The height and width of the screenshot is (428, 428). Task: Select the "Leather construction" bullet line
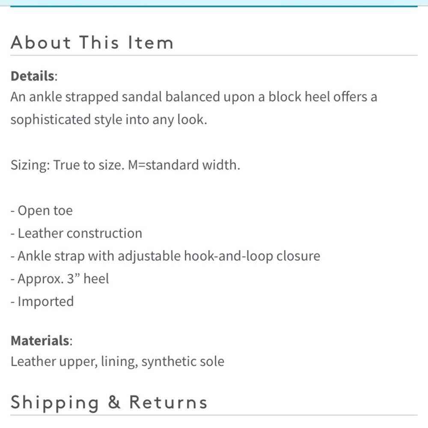tap(77, 233)
